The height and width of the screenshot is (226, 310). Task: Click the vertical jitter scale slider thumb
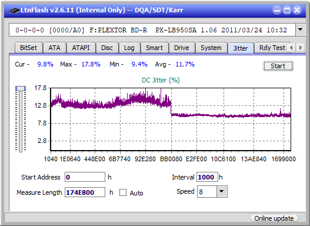21,88
